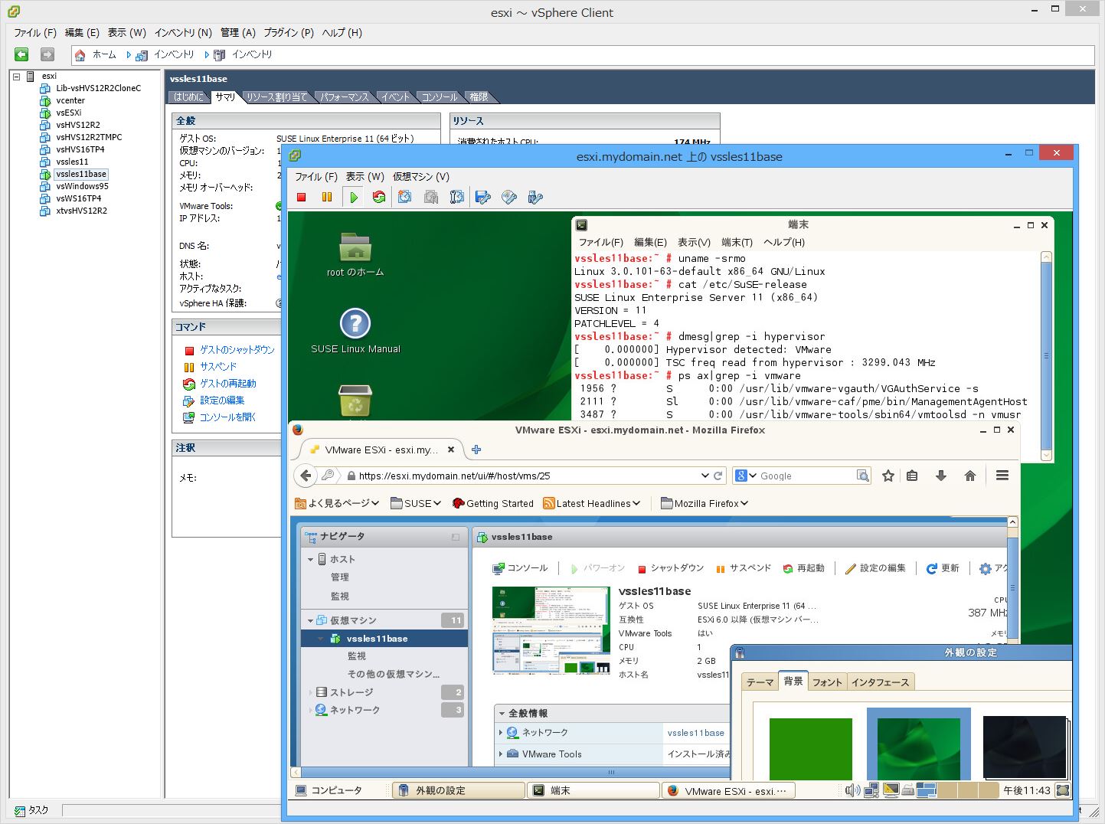
Task: Open the SUSE bookmarks folder dropdown
Action: [x=416, y=503]
